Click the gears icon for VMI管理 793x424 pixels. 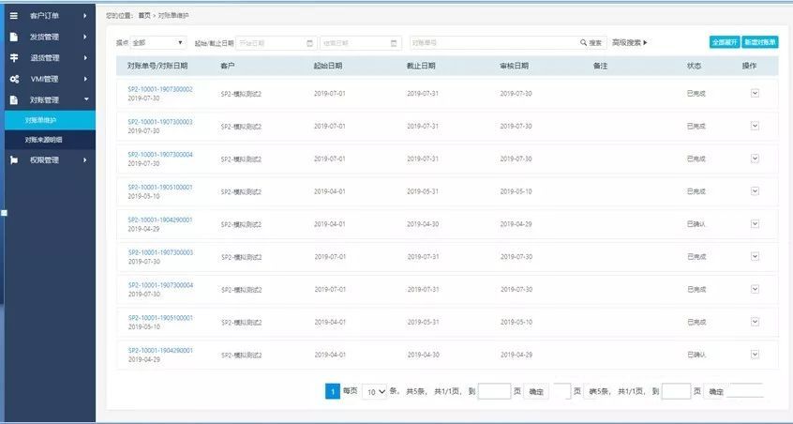coord(14,79)
